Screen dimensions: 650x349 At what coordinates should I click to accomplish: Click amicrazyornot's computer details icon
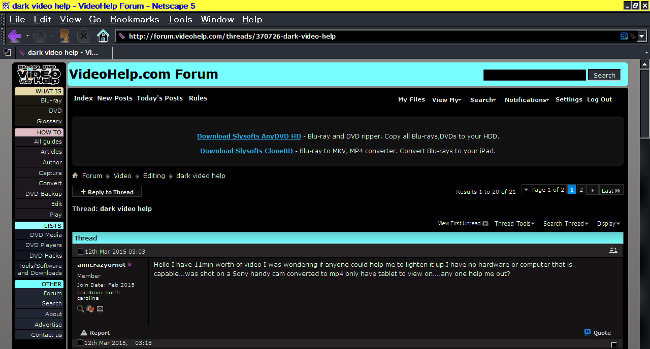90,308
